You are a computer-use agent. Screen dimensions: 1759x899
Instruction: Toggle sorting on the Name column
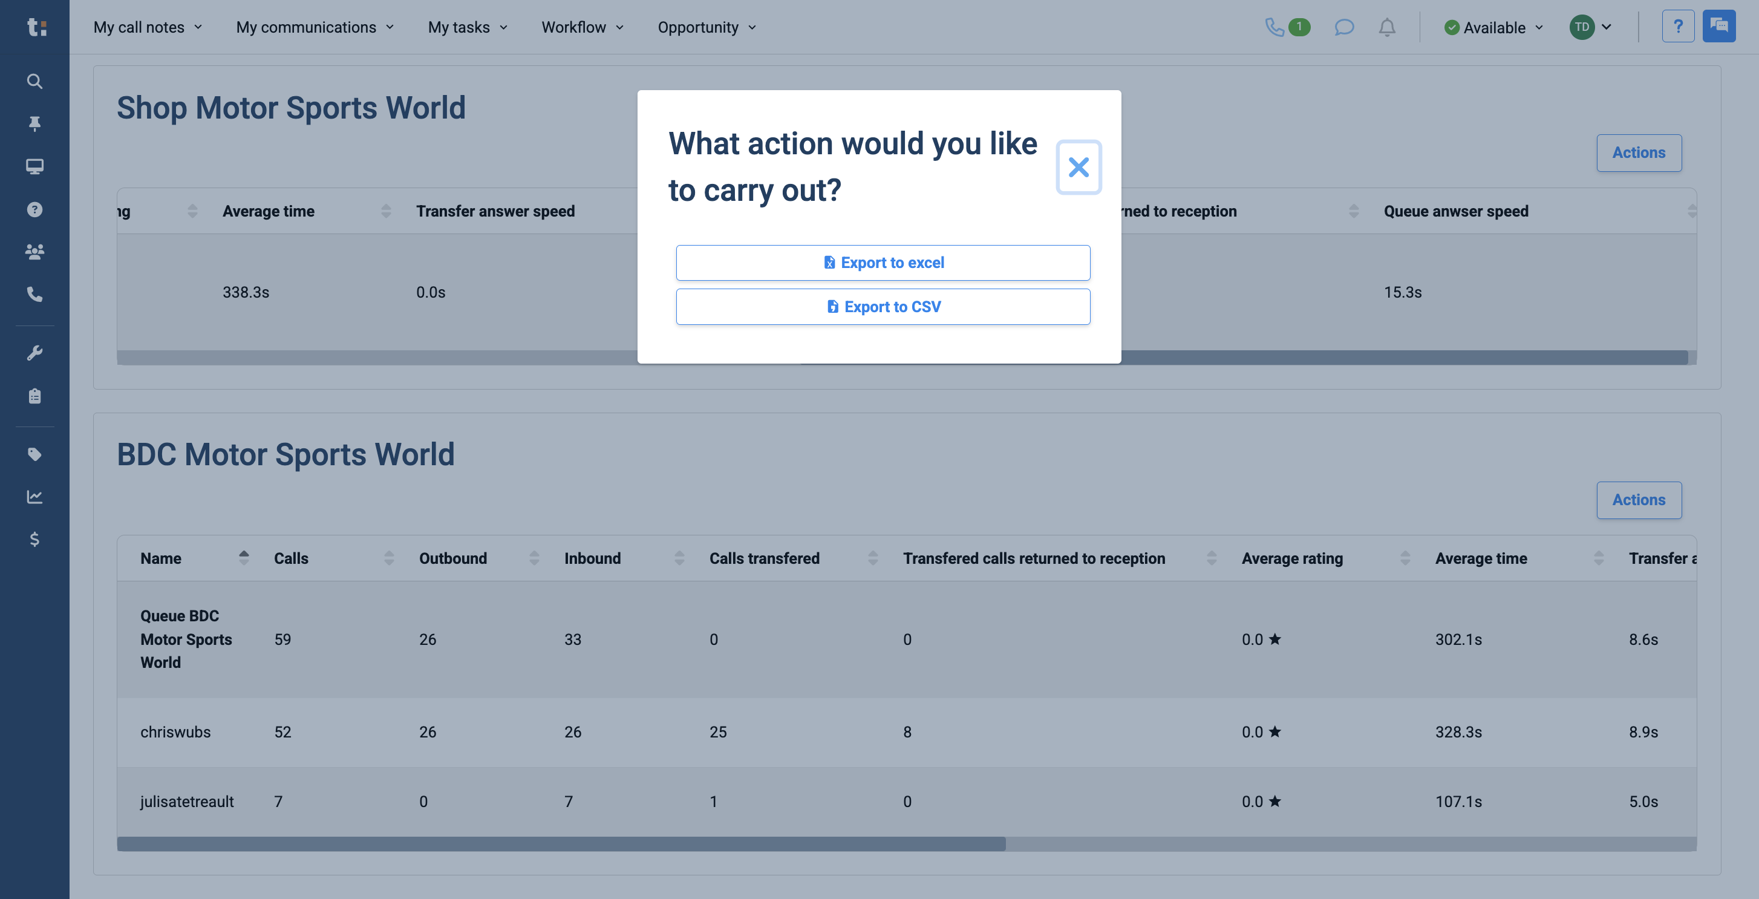coord(244,557)
